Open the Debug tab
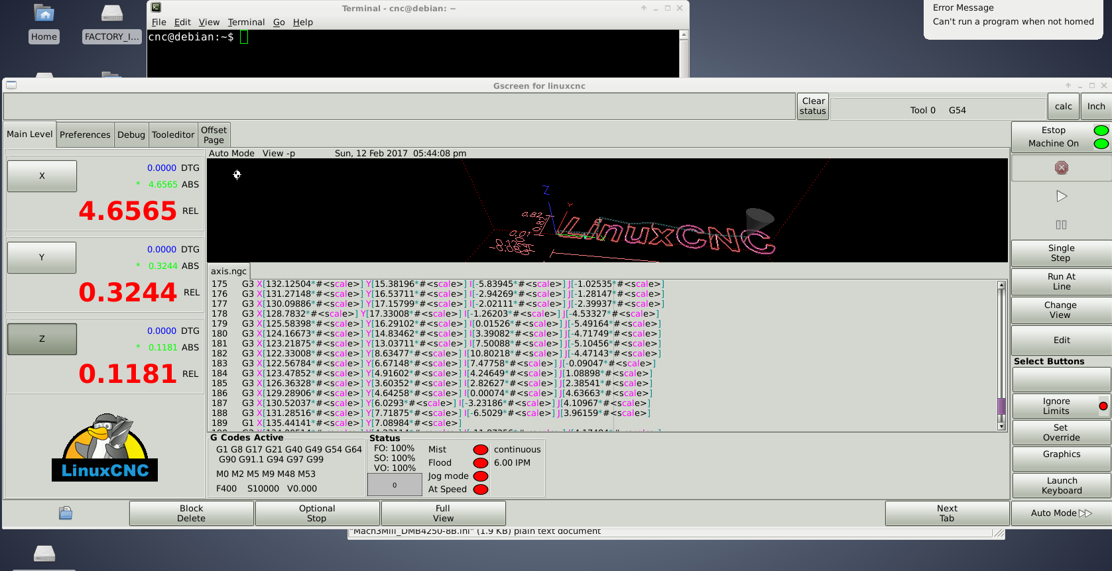The height and width of the screenshot is (571, 1112). [x=131, y=134]
